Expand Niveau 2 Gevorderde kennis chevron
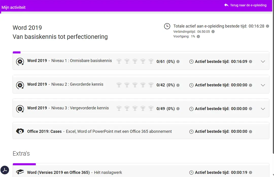 point(263,85)
